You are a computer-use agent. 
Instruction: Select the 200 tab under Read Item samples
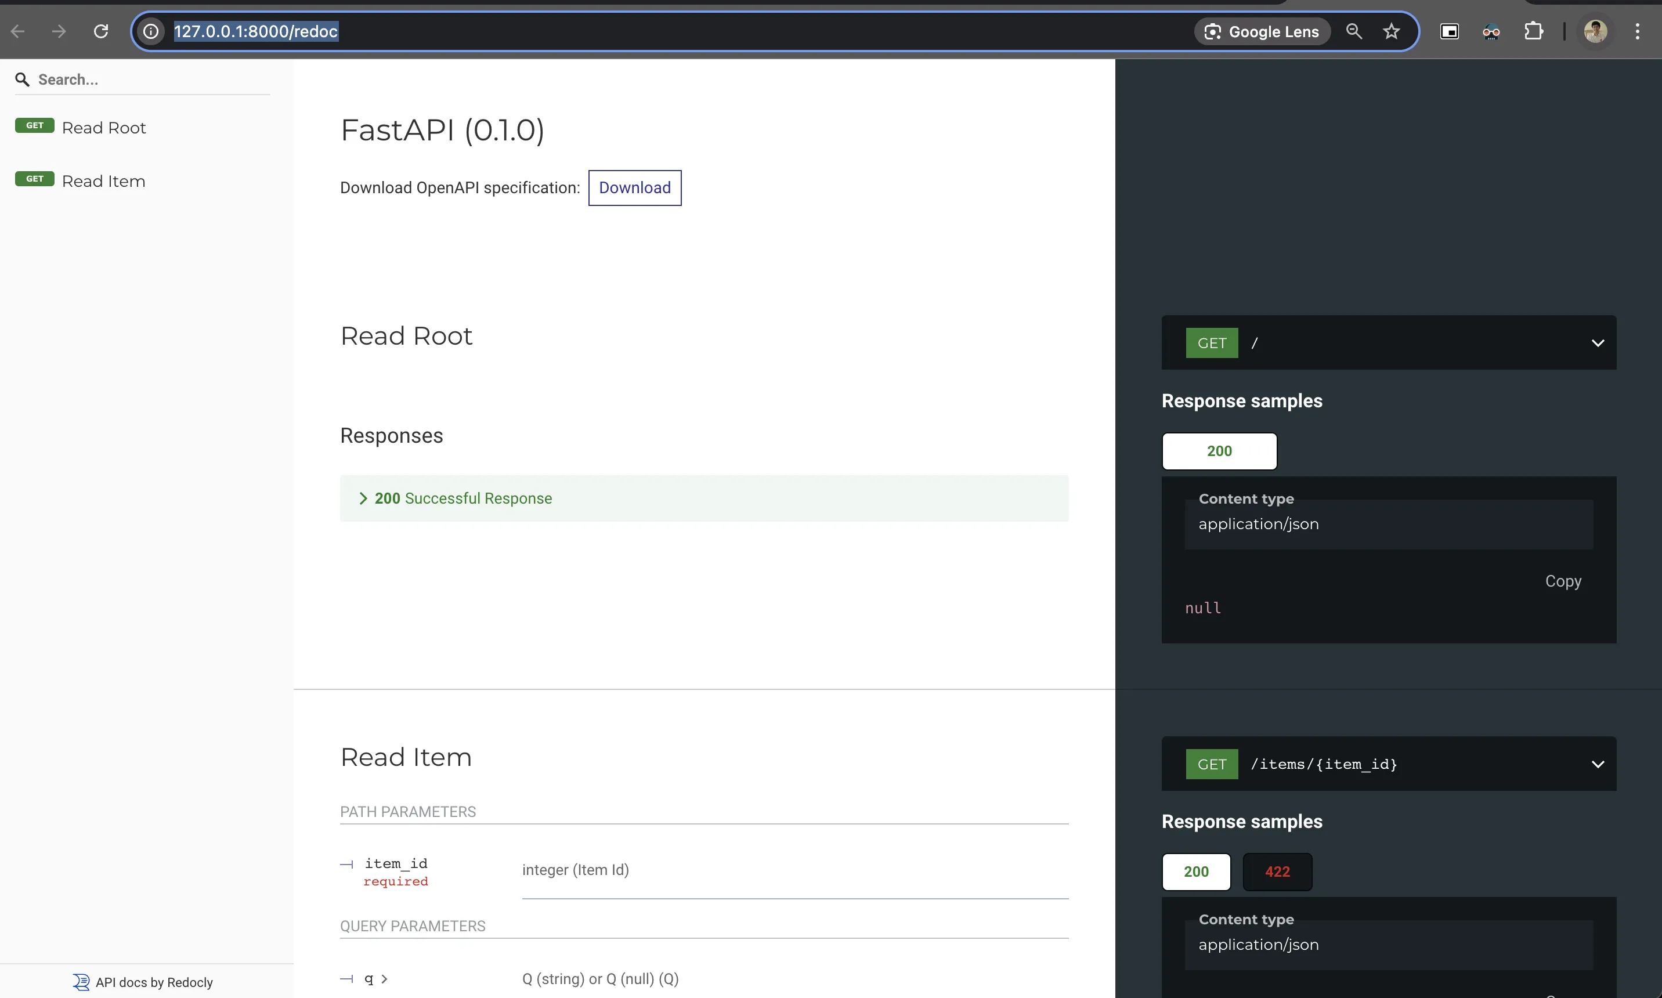[1196, 872]
